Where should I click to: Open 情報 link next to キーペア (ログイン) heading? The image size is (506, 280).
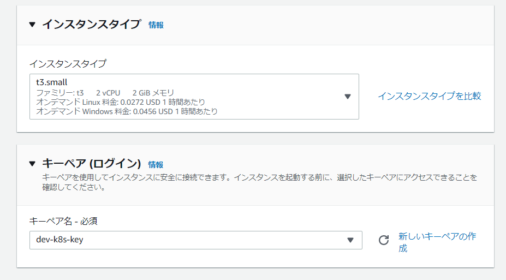point(156,164)
